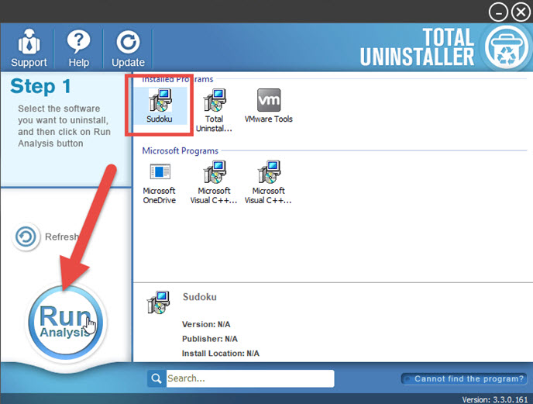This screenshot has height=404, width=533.
Task: Minimize the Total Uninstaller window
Action: coord(498,12)
